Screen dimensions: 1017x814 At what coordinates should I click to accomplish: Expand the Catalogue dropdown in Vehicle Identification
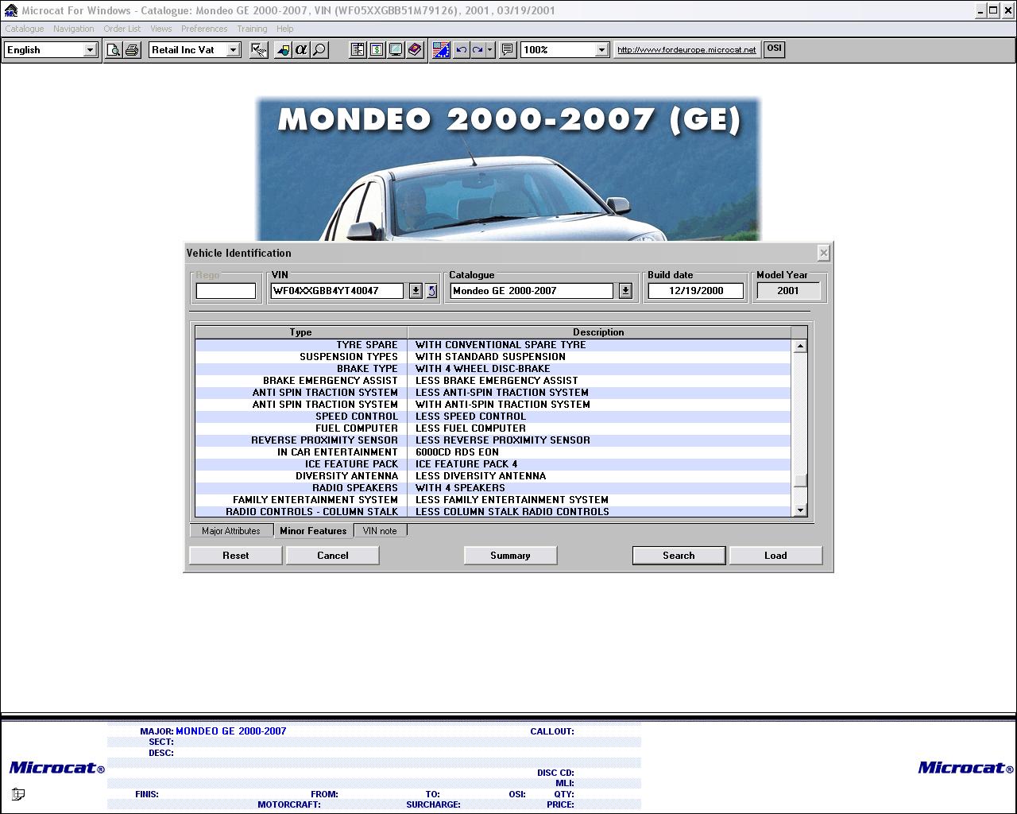[625, 291]
